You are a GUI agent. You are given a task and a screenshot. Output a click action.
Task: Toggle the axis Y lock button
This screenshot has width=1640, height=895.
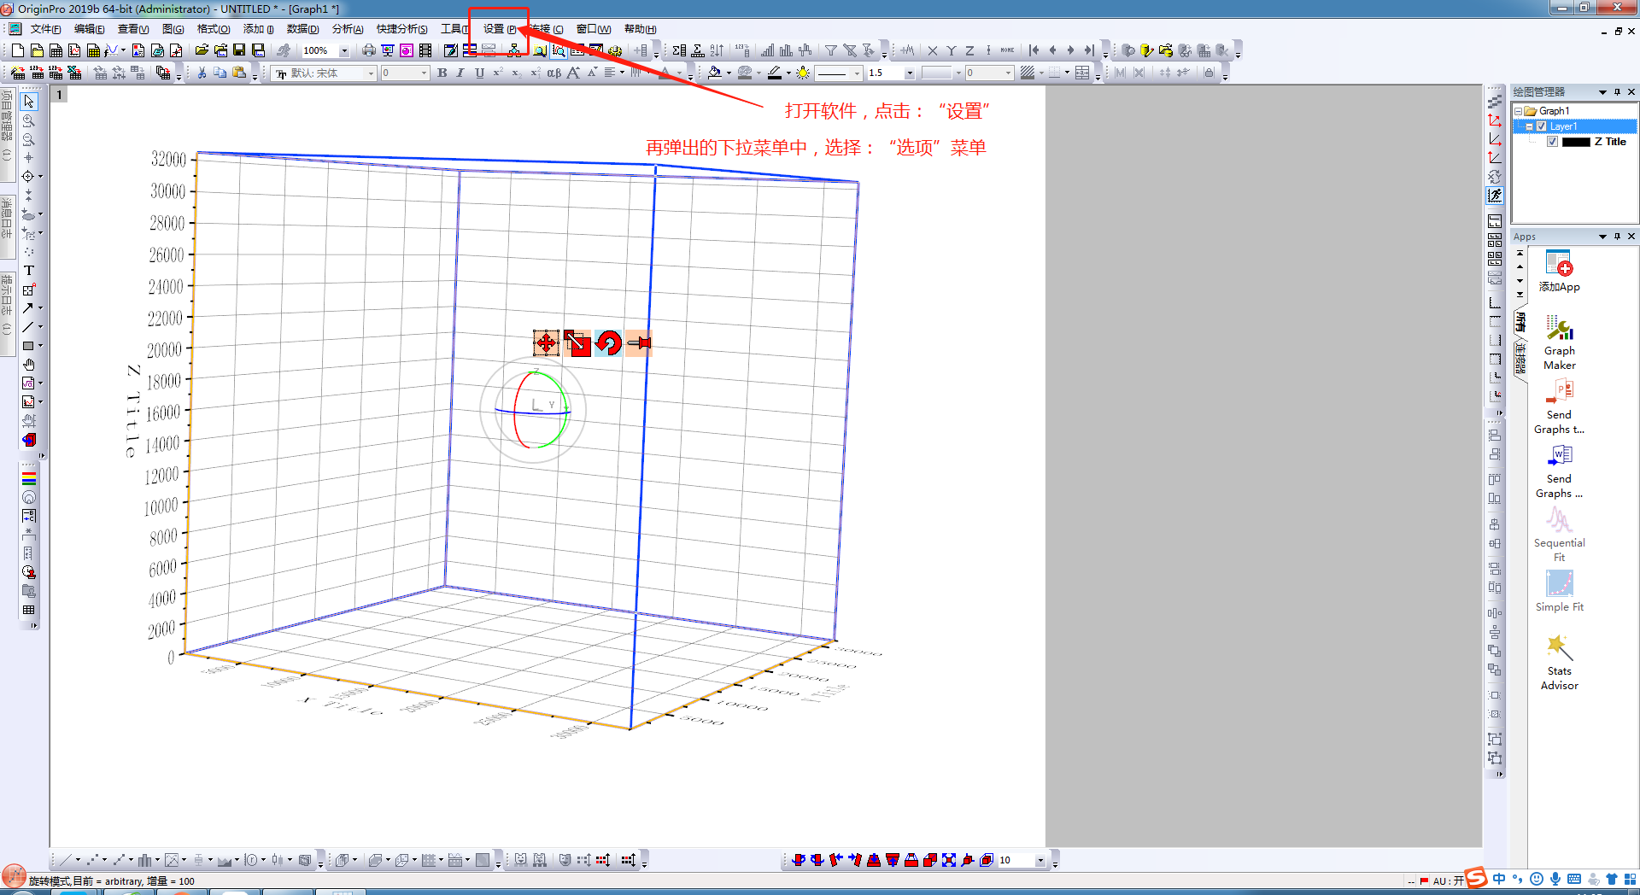click(951, 51)
